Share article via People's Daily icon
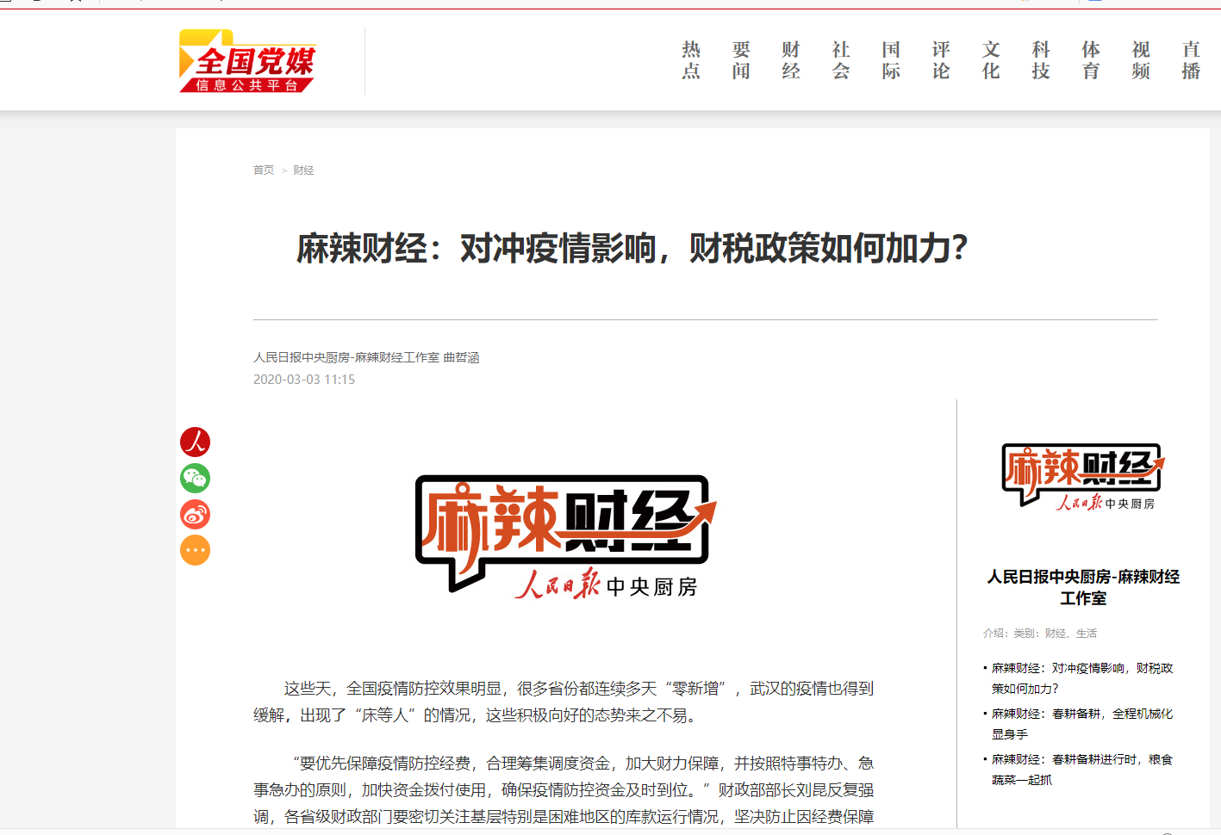The width and height of the screenshot is (1221, 835). [195, 442]
